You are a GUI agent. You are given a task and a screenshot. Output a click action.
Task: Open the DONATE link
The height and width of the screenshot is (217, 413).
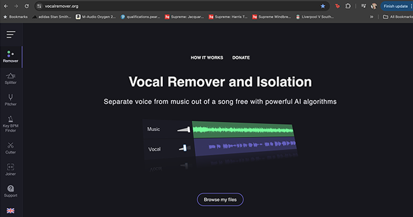point(241,58)
